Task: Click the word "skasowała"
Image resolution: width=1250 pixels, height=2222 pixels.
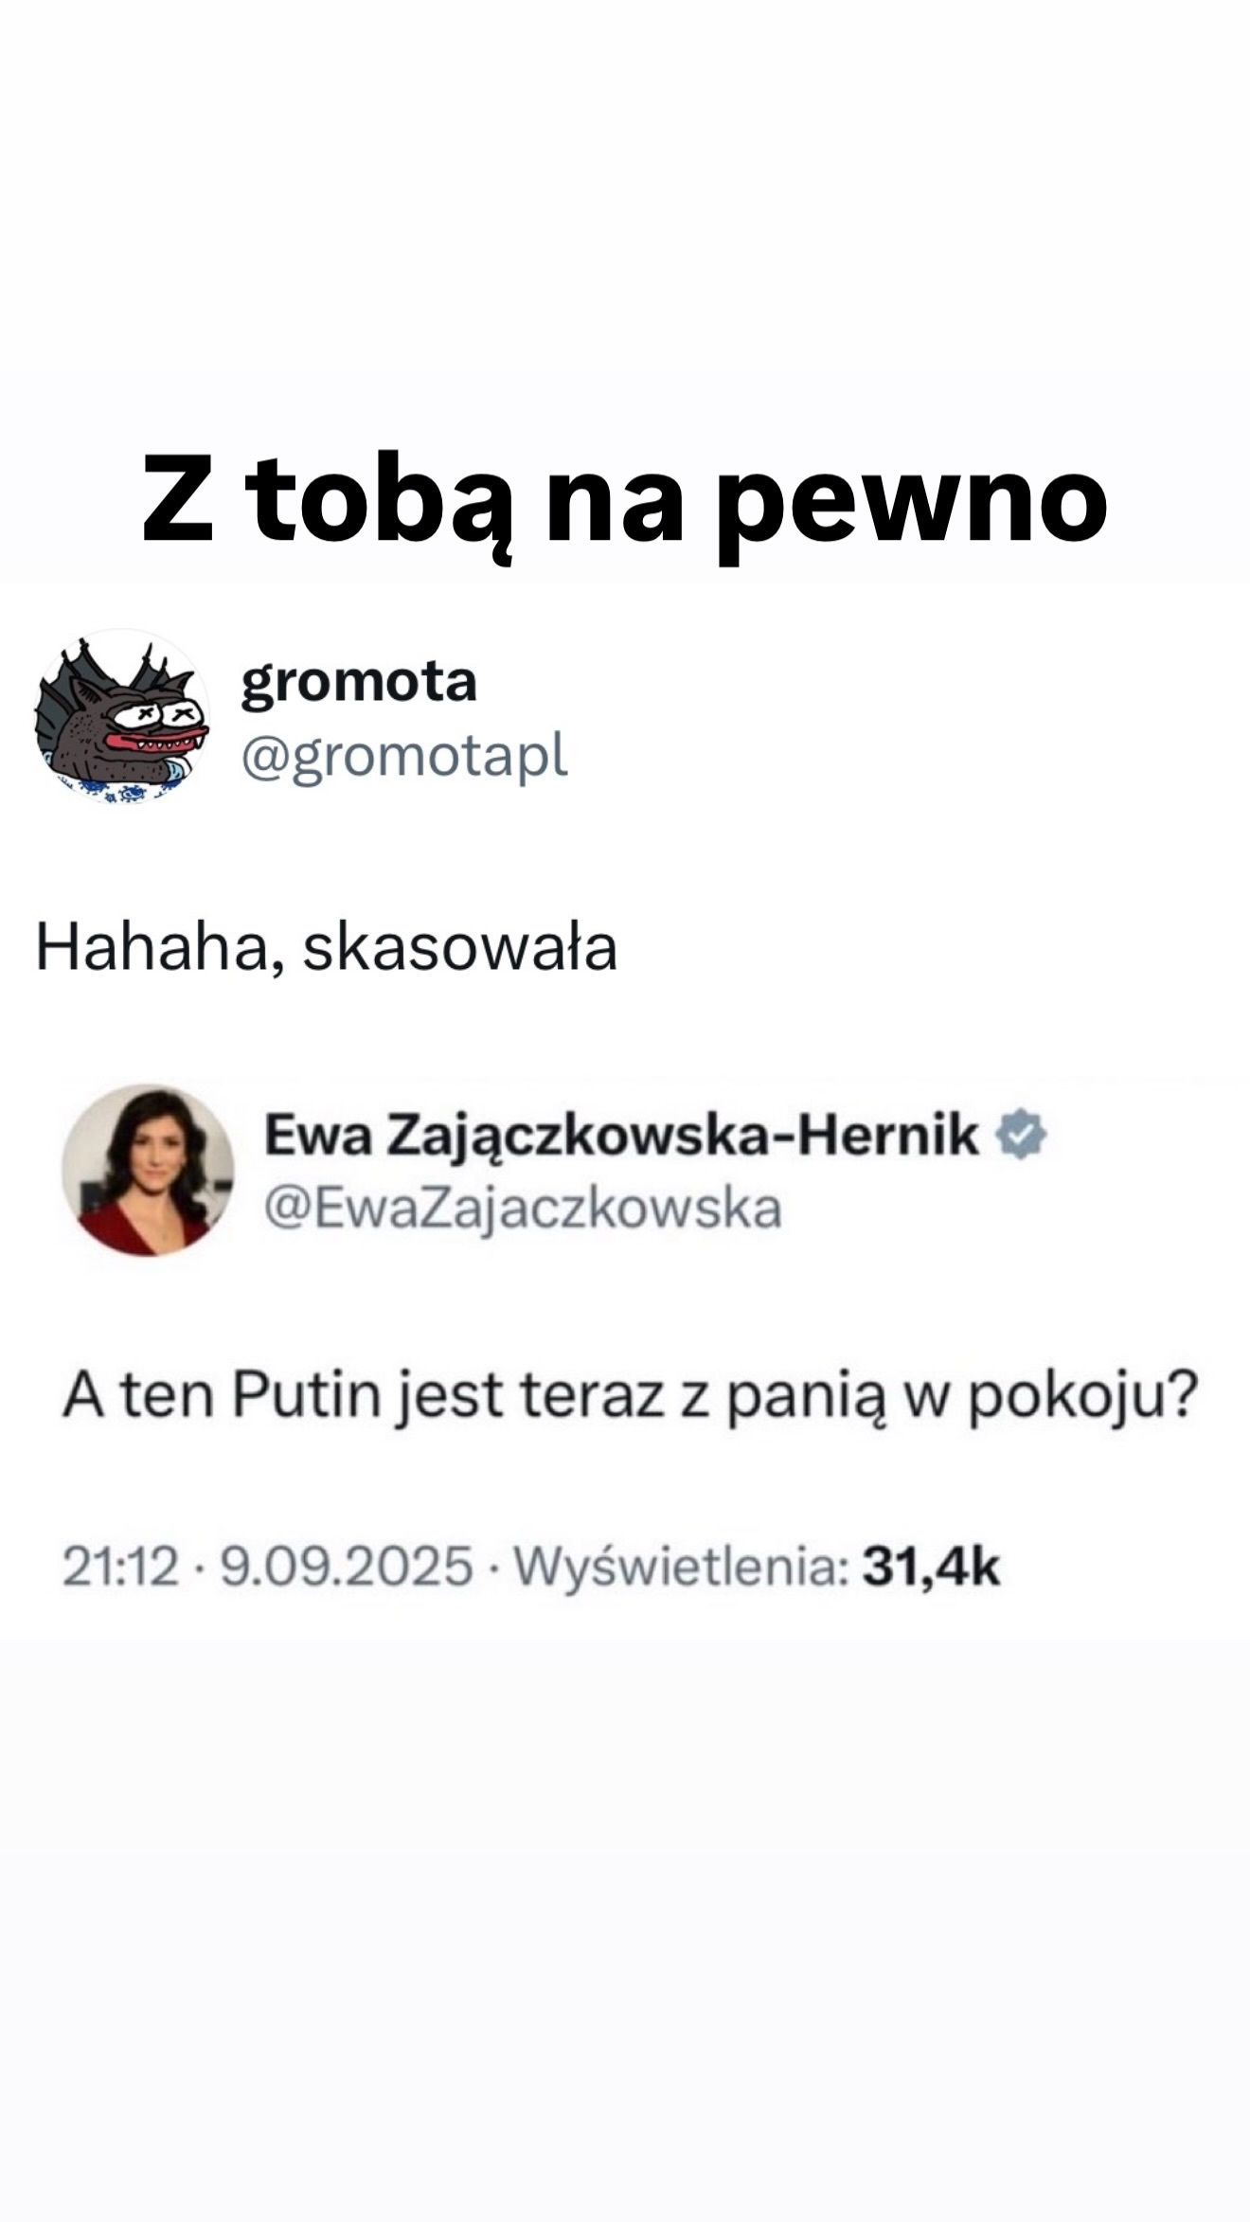Action: point(460,947)
